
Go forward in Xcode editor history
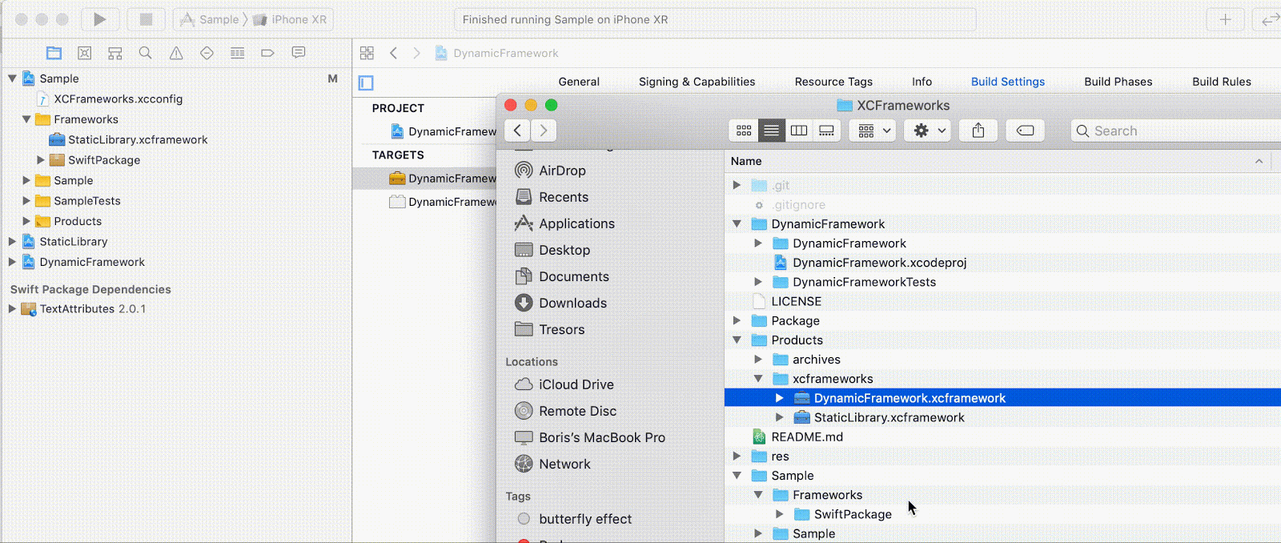[x=416, y=53]
